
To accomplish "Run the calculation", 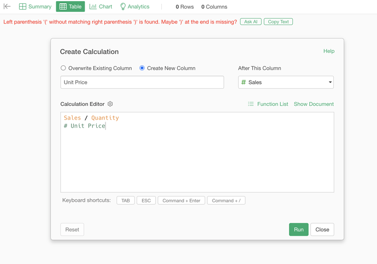I will pyautogui.click(x=299, y=230).
